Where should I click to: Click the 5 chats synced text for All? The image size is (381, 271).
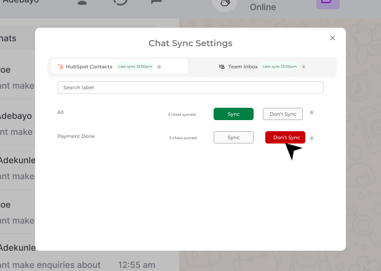point(182,115)
